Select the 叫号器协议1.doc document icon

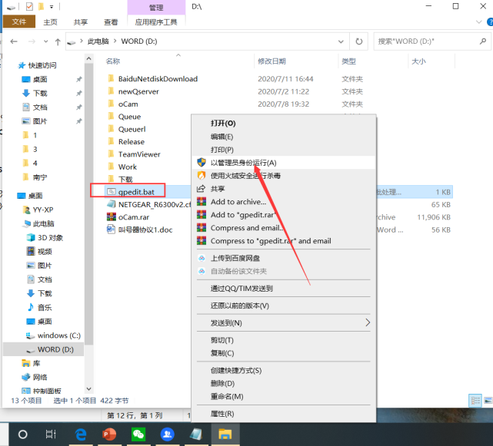coord(111,230)
